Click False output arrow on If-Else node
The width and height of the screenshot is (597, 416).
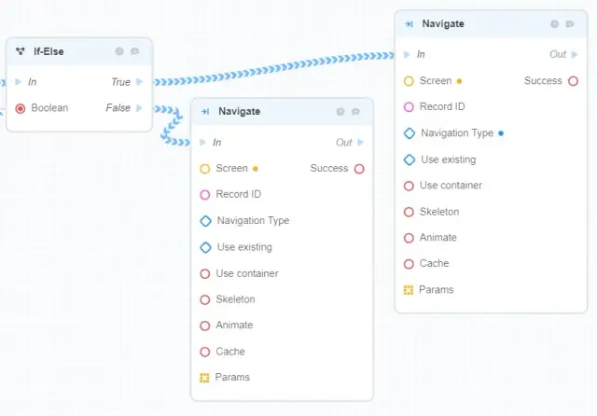coord(140,108)
